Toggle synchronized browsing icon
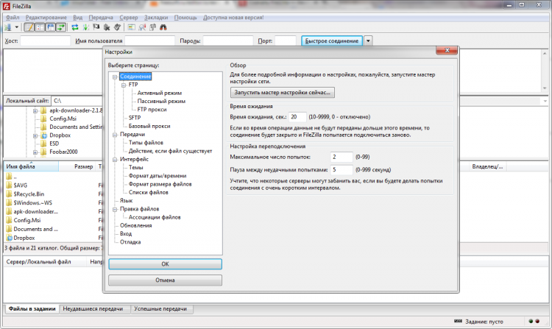 click(153, 27)
